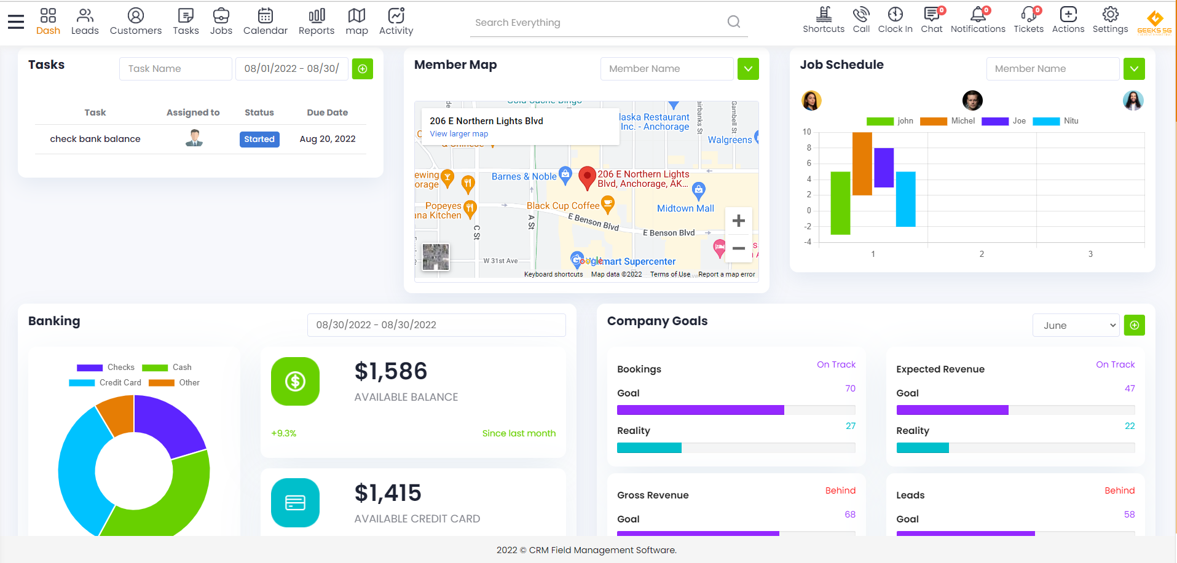Open the Jobs icon
This screenshot has width=1177, height=563.
(221, 22)
